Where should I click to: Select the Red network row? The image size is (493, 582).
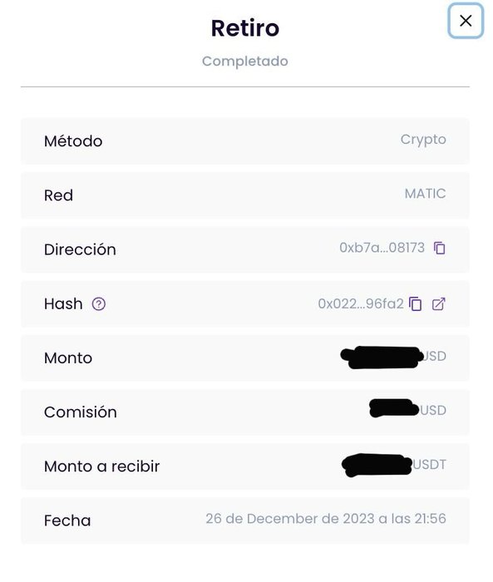tap(245, 195)
